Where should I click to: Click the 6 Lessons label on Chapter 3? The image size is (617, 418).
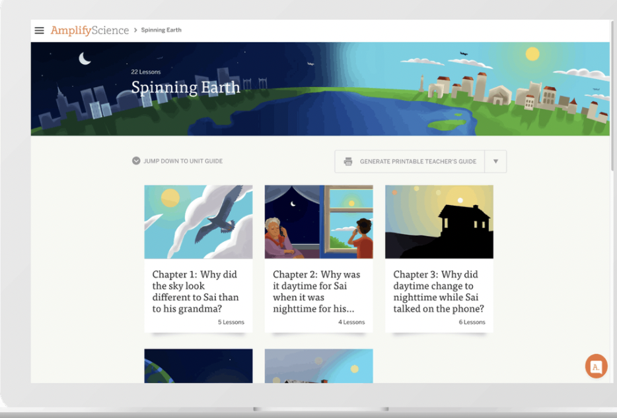tap(472, 322)
